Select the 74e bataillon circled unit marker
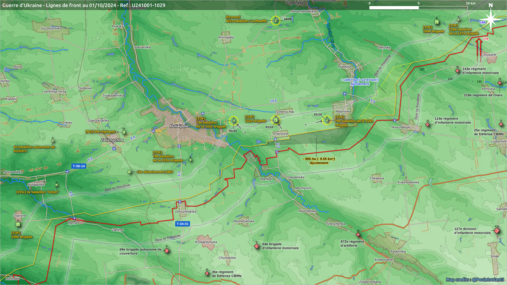Viewport: 507px width, 285px height. coord(233,121)
